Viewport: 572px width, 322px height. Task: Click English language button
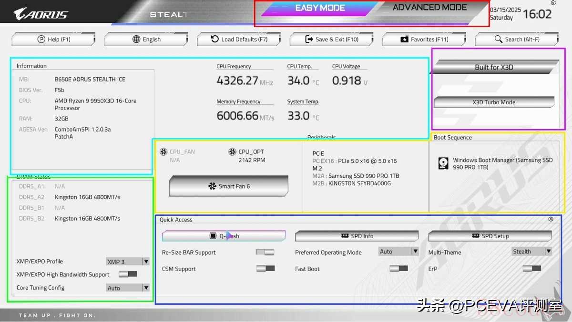pyautogui.click(x=146, y=40)
